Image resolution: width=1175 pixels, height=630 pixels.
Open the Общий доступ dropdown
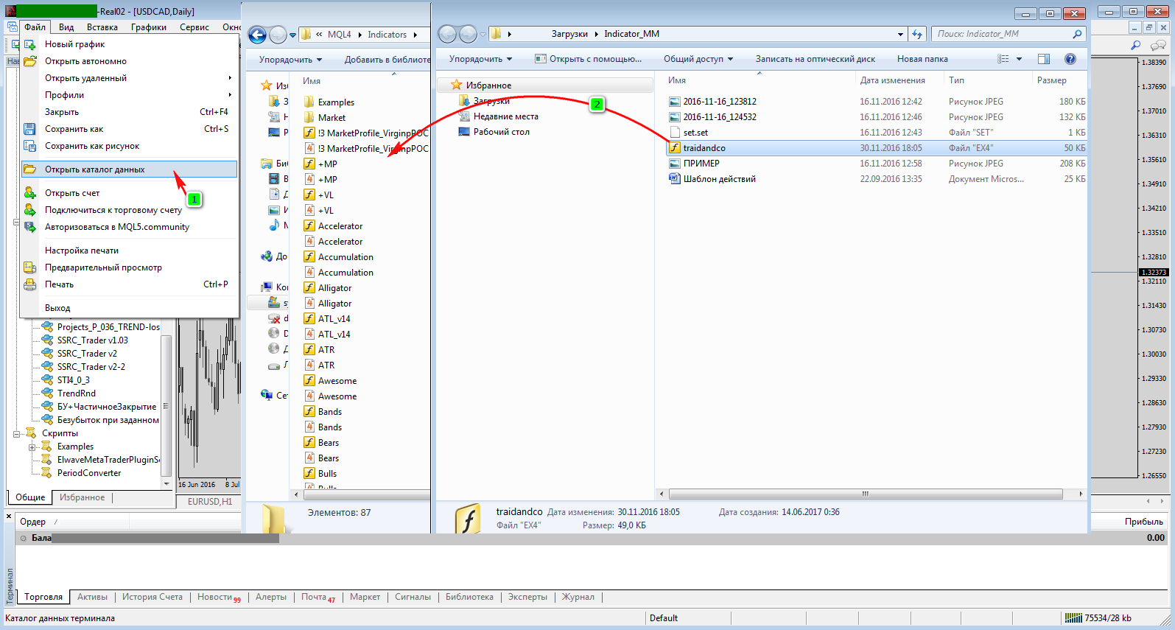click(x=698, y=59)
